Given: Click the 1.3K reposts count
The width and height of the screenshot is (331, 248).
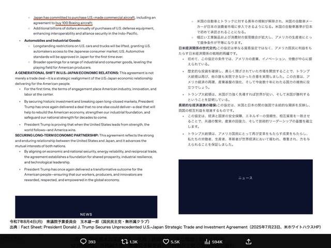Looking at the screenshot, I should coord(133,242).
